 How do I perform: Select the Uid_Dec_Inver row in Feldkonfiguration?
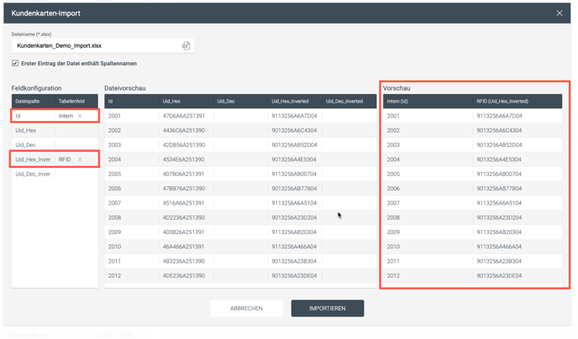(55, 174)
